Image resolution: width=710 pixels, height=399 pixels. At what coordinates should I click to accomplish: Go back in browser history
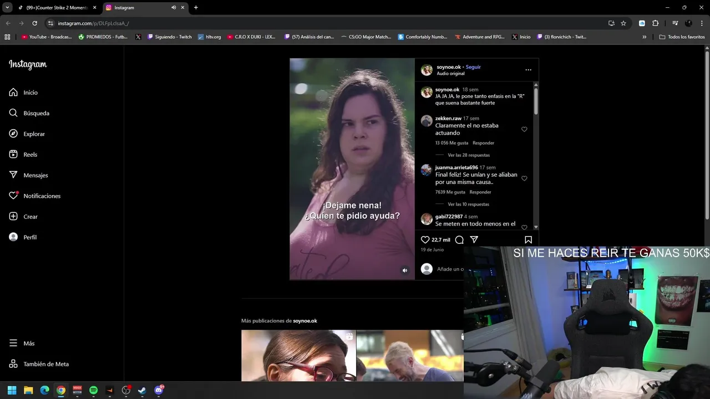point(8,23)
